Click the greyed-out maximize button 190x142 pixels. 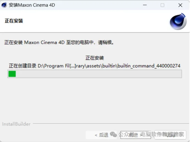pyautogui.click(x=163, y=5)
